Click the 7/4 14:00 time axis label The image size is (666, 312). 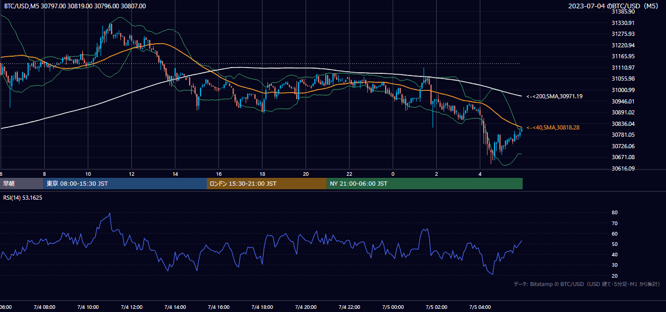[x=175, y=307]
